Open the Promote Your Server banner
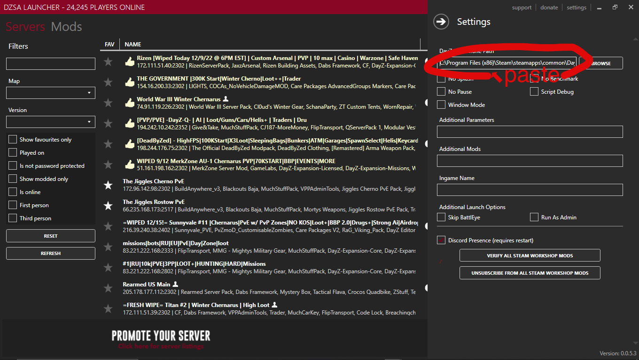This screenshot has height=360, width=639. (161, 339)
